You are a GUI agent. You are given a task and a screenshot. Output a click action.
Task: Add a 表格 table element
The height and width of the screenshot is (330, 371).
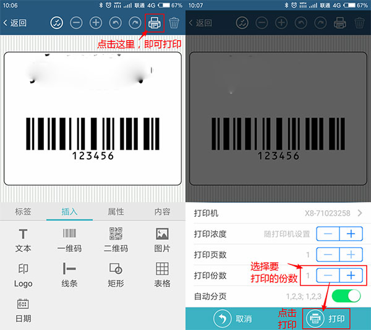click(162, 274)
